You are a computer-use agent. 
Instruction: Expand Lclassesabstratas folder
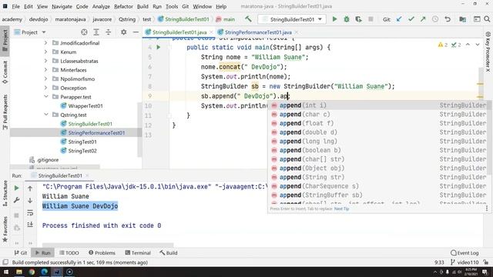pos(46,61)
